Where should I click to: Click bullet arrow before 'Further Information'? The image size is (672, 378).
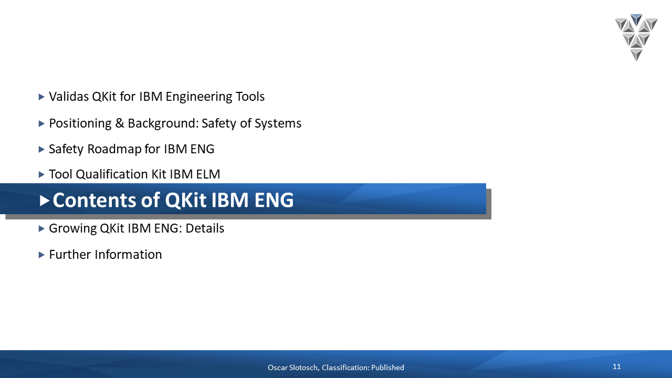tap(42, 255)
